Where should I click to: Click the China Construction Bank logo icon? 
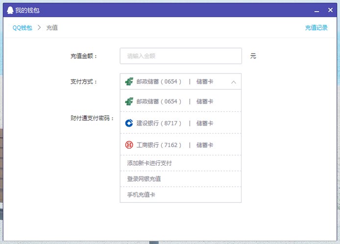[x=129, y=123]
